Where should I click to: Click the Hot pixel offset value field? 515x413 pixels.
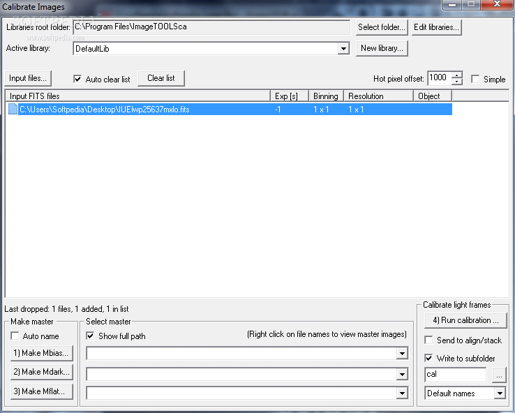click(x=440, y=78)
